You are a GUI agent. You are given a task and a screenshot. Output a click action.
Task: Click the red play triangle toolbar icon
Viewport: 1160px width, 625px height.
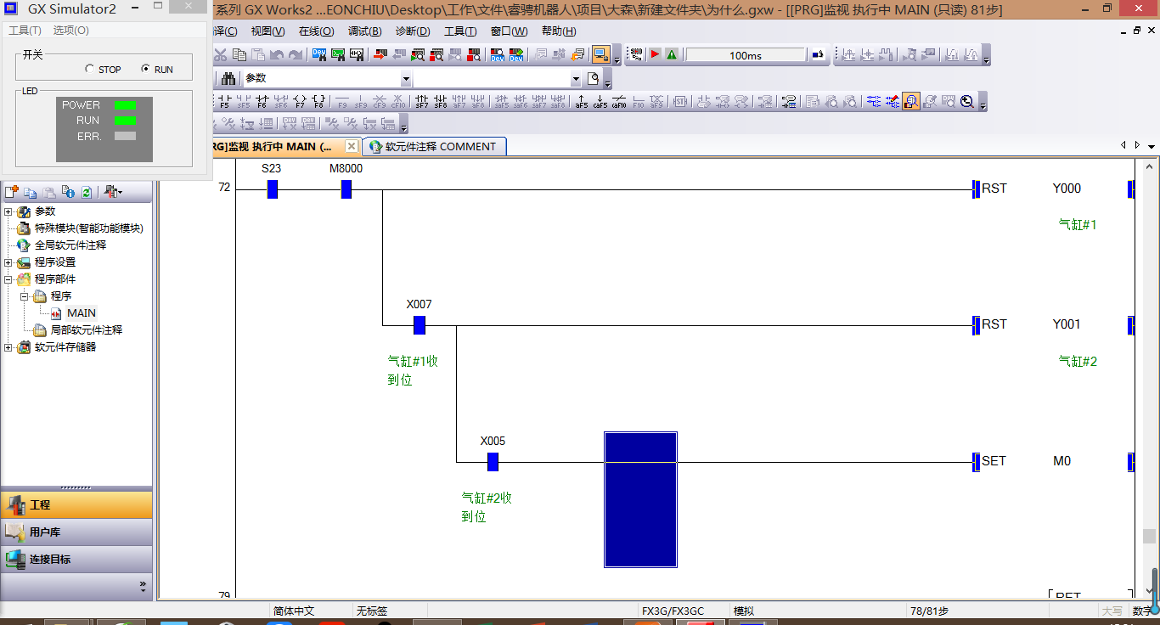pos(655,55)
